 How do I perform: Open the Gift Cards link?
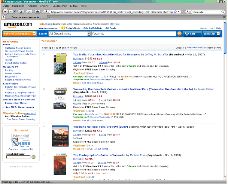click(x=110, y=28)
